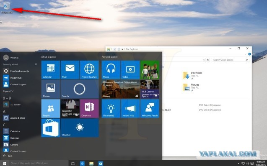Open Task View from the taskbar

click(73, 163)
